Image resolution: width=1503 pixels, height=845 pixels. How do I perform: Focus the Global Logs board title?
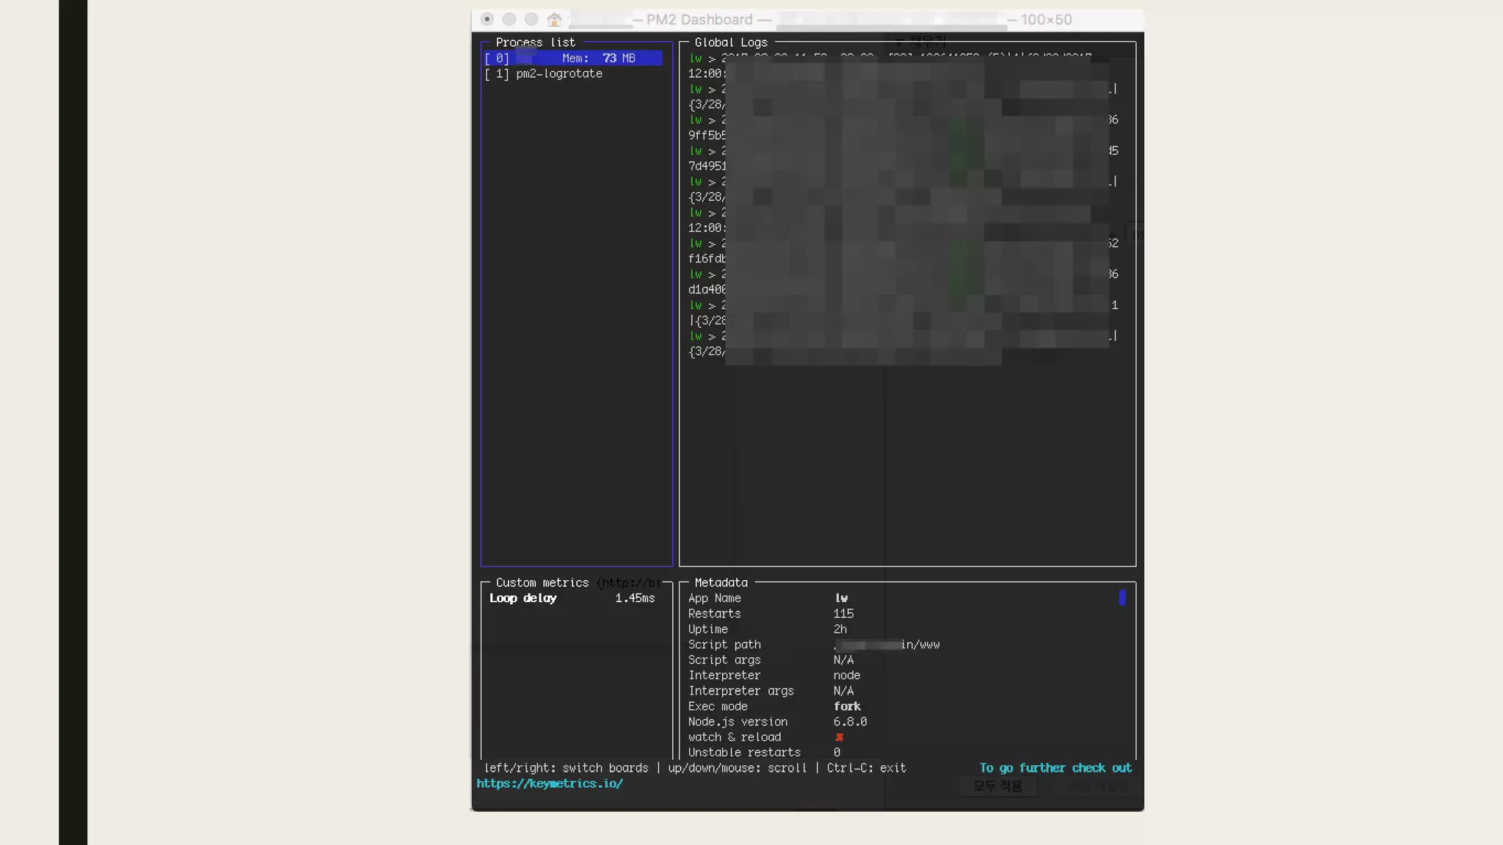[x=731, y=43]
